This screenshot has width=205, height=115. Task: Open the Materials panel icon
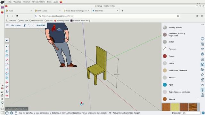pyautogui.click(x=202, y=64)
